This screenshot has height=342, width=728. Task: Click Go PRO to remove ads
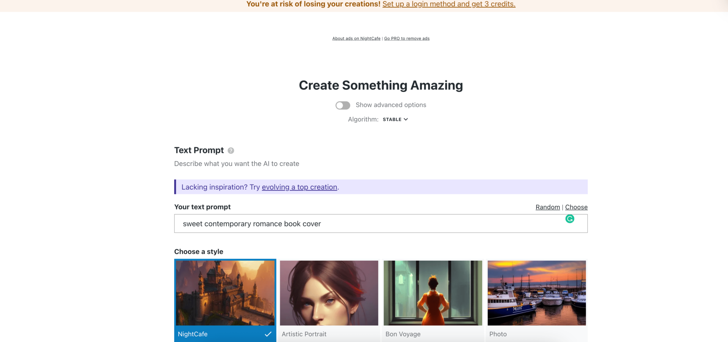pyautogui.click(x=407, y=38)
